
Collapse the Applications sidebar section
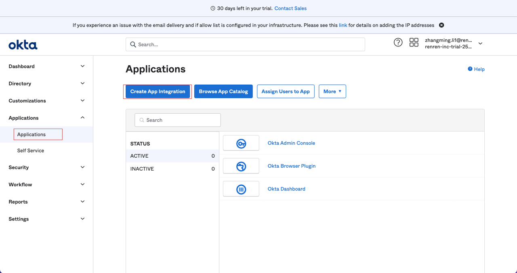point(82,118)
